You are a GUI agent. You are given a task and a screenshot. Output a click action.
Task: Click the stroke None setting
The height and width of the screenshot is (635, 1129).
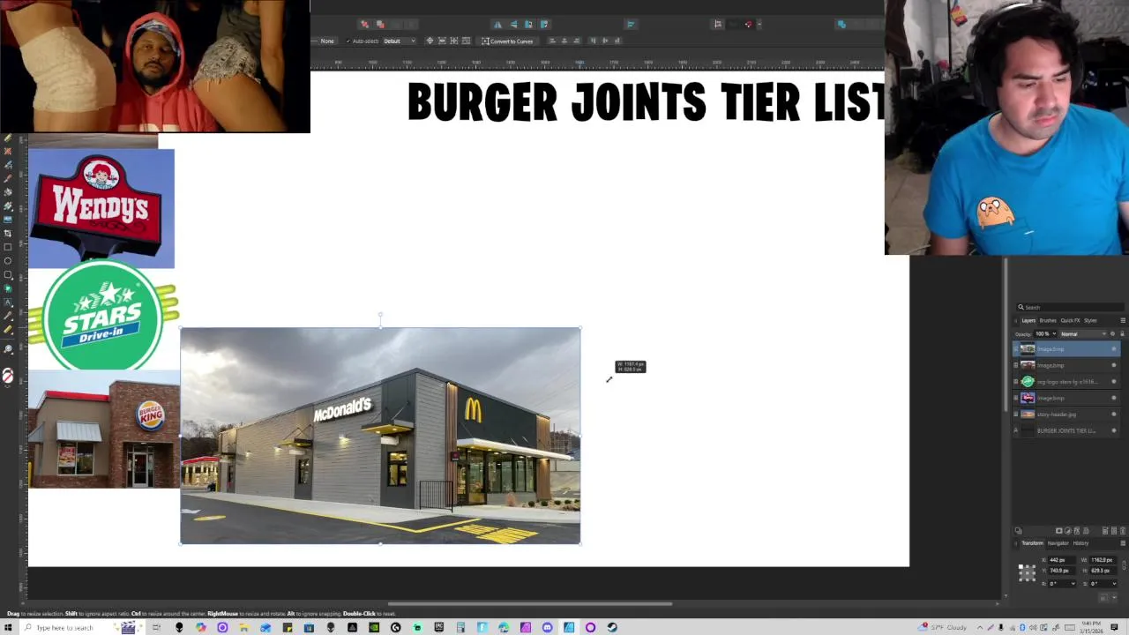pyautogui.click(x=327, y=41)
